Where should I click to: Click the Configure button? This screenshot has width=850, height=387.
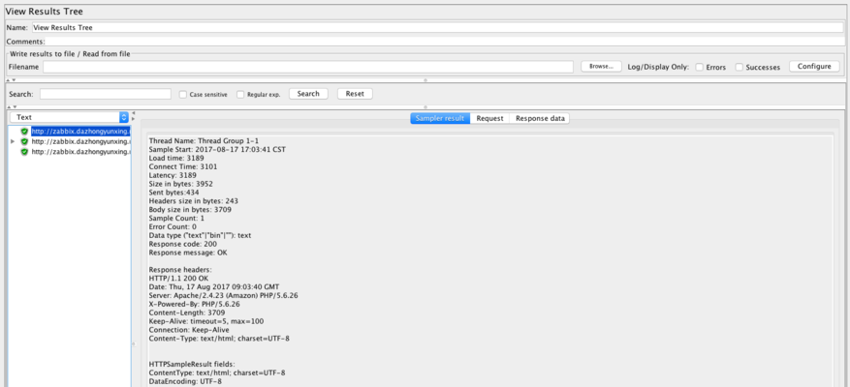[814, 67]
